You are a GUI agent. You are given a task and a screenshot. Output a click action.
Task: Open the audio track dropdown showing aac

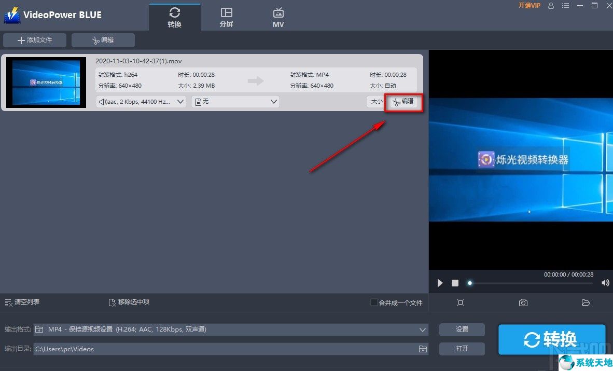[140, 102]
